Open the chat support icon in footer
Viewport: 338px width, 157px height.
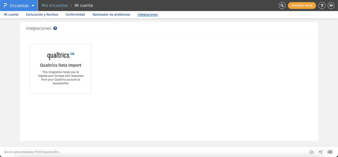coord(330,152)
